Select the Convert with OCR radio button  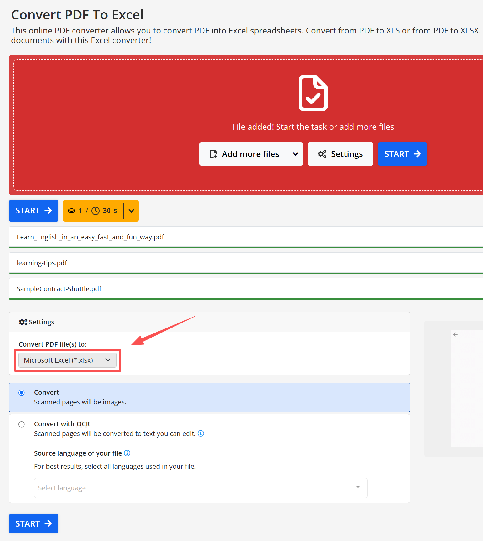point(22,424)
